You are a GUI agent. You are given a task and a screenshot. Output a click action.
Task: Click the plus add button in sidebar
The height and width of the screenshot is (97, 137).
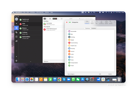(16, 57)
